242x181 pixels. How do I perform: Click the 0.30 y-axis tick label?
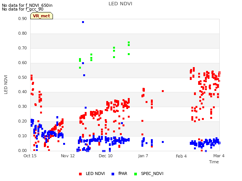22,106
